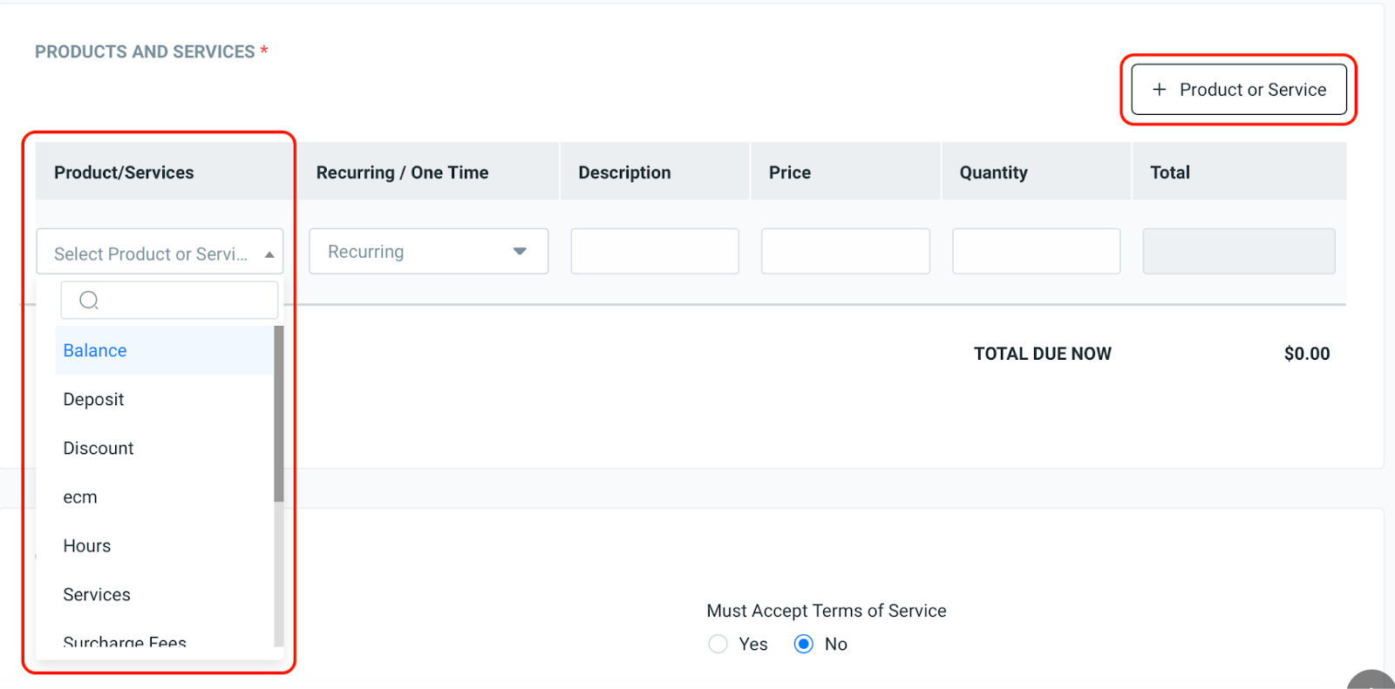Click the Price input field
Viewport: 1395px width, 689px height.
[846, 252]
